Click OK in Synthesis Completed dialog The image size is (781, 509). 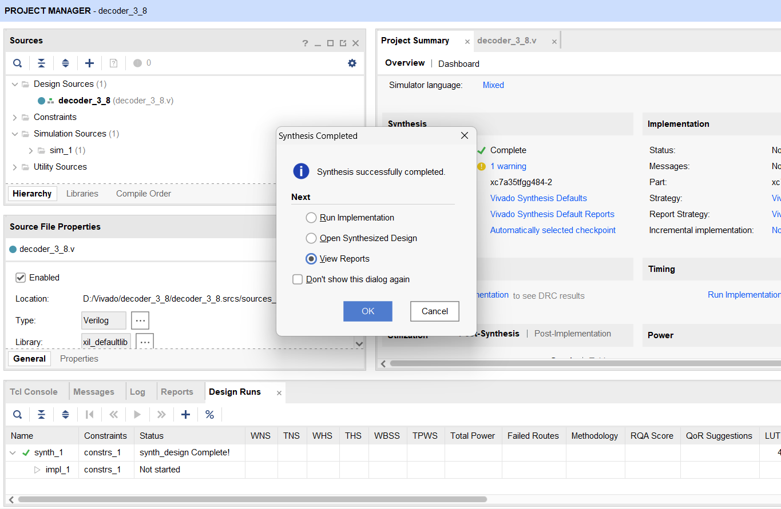(368, 311)
